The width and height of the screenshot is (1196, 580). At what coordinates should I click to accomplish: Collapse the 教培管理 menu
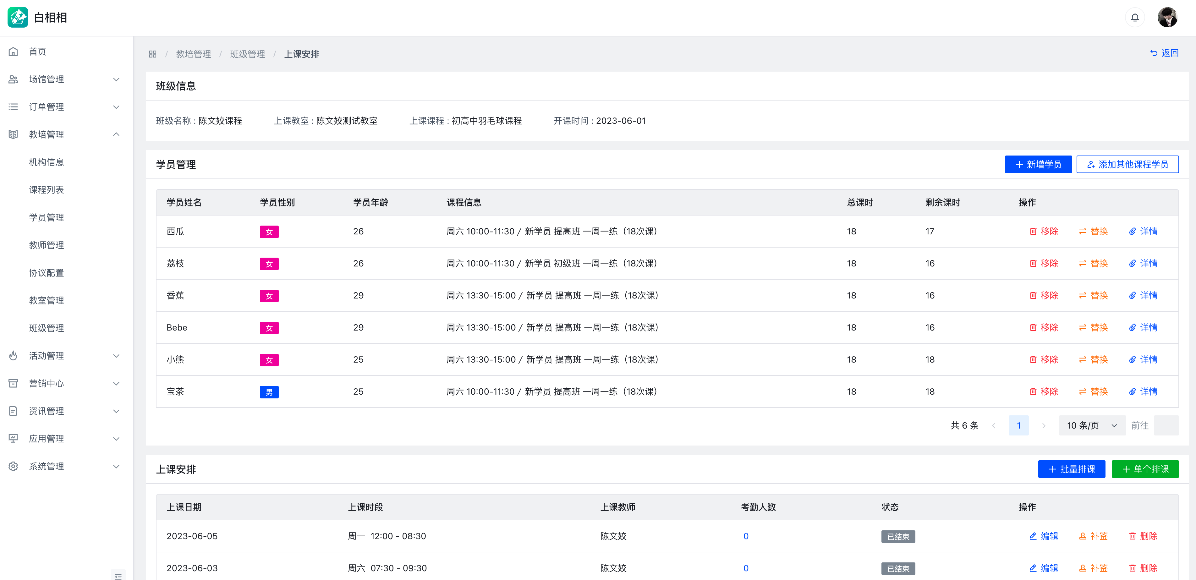[66, 135]
